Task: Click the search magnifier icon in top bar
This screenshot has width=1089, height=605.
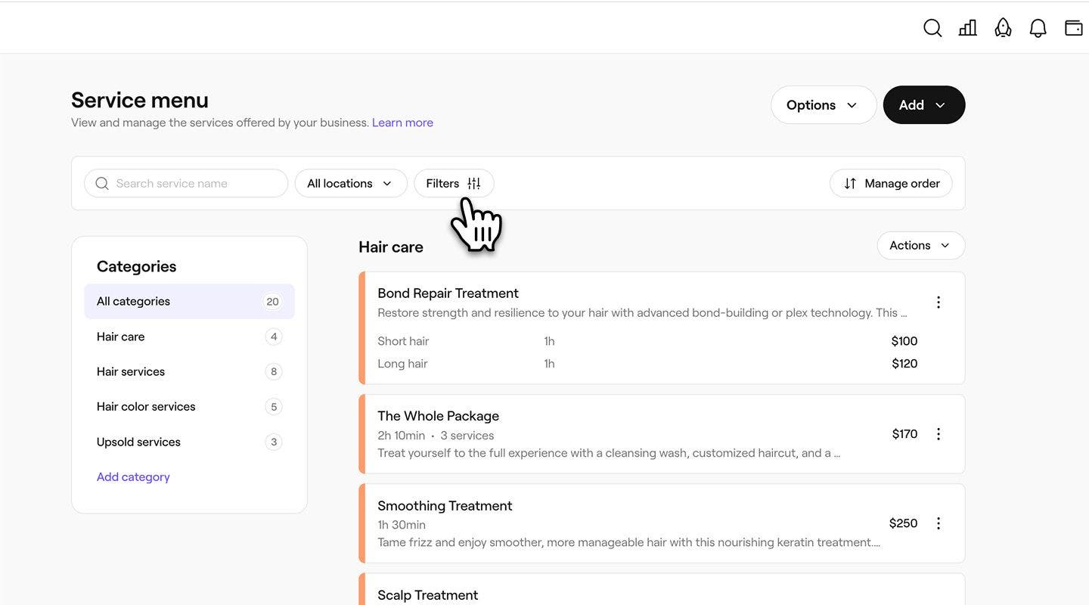Action: click(932, 28)
